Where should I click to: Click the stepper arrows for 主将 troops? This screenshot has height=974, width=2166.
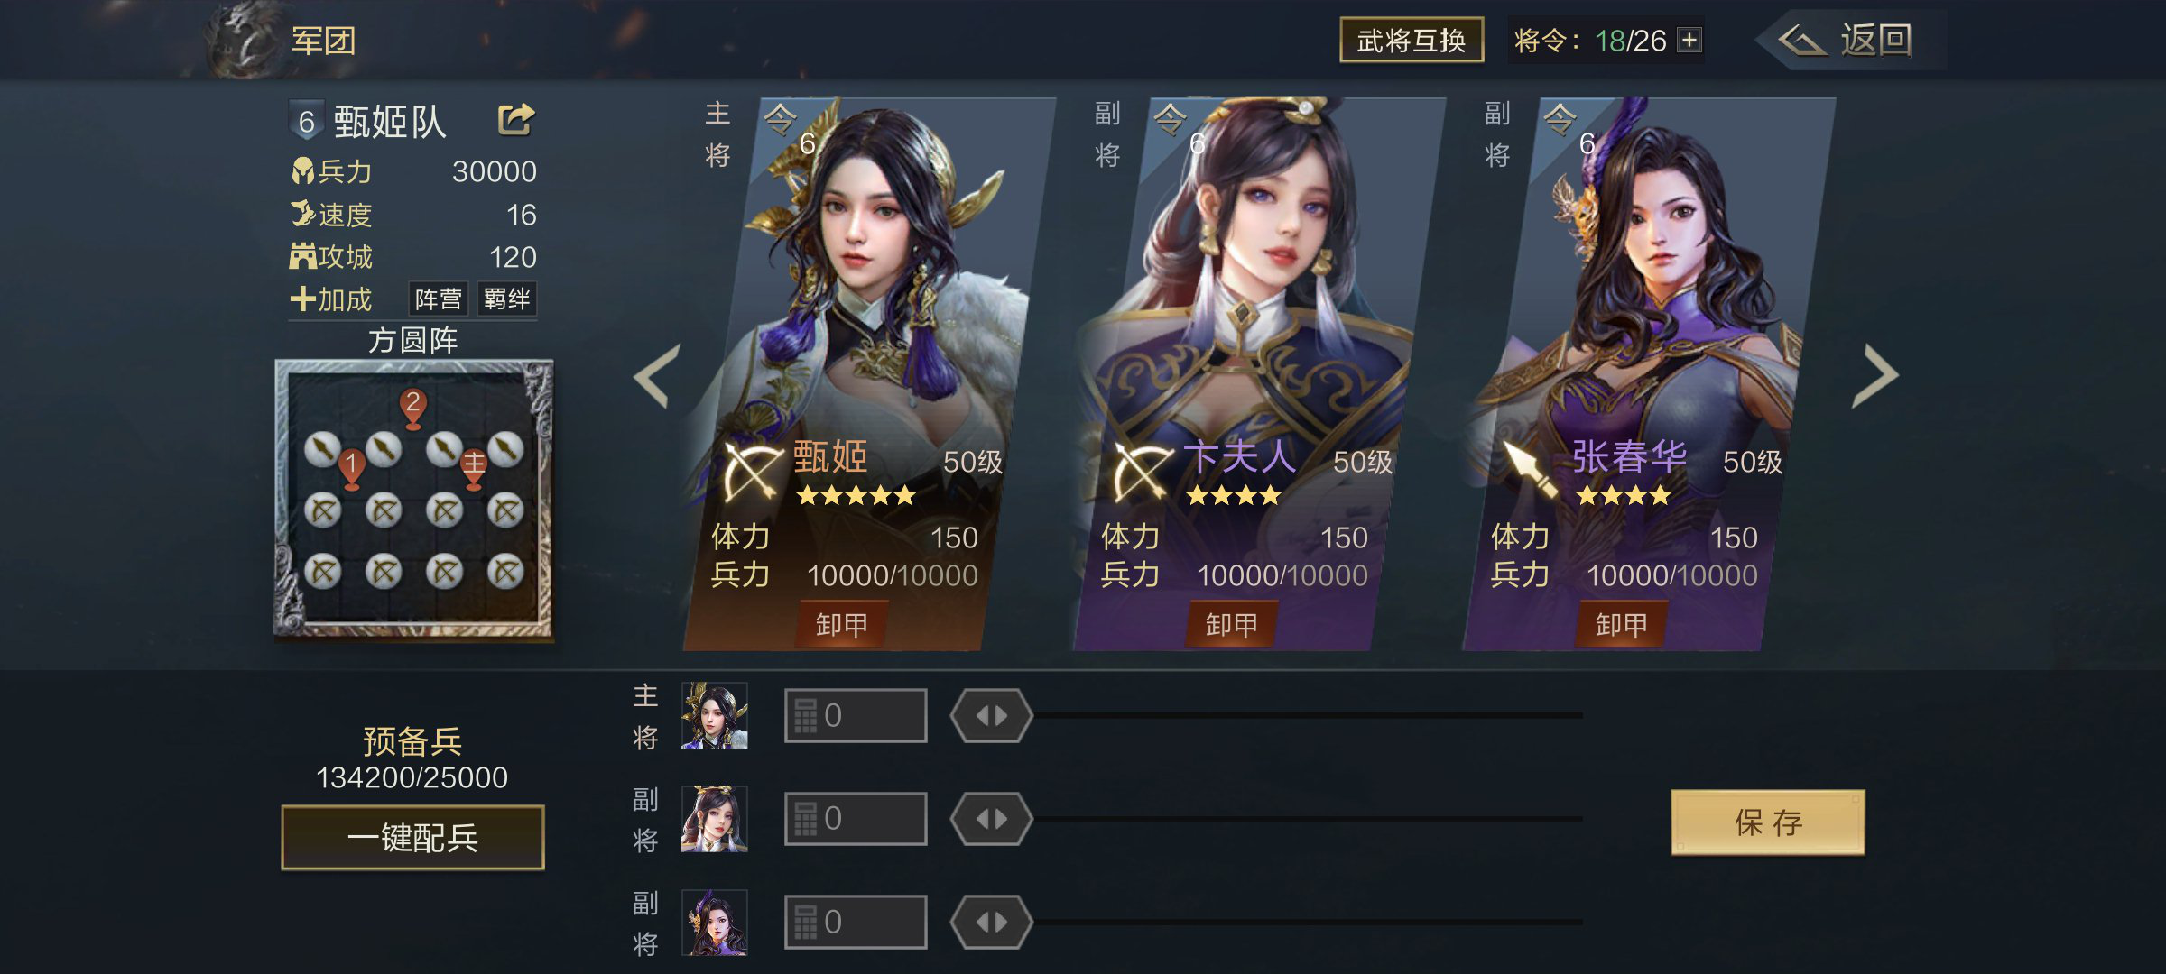click(991, 716)
